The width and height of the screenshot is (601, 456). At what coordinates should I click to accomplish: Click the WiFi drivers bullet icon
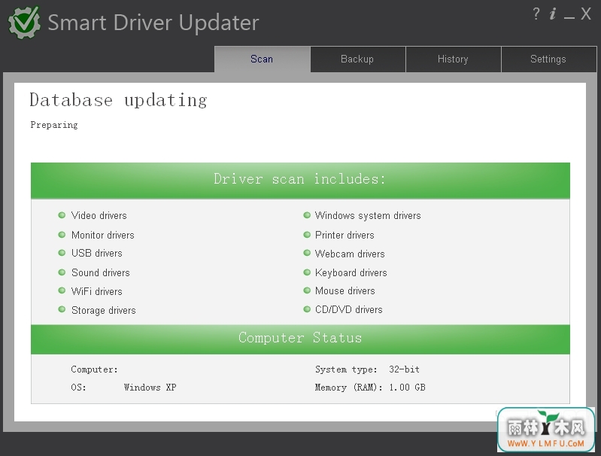coord(62,290)
